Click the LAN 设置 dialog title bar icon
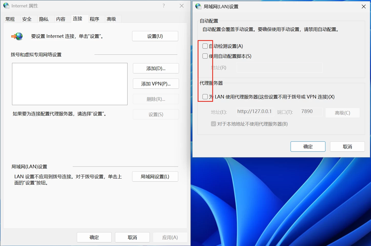 (x=198, y=6)
